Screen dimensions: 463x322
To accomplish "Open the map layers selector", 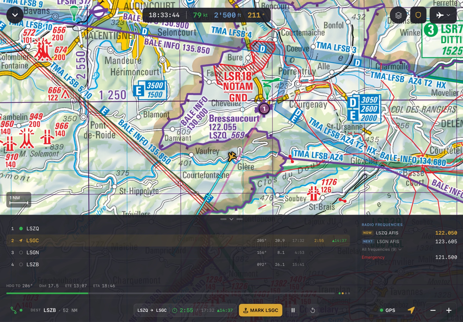I will tap(398, 15).
